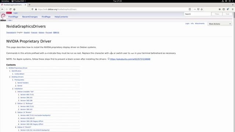Reload the page with the refresh icon

tap(10, 9)
